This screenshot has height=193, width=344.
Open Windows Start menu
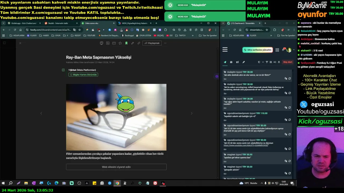point(3,183)
